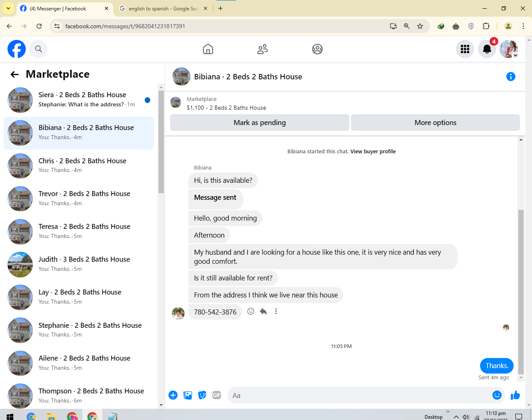Open the Facebook menu grid icon
532x420 pixels.
click(x=465, y=49)
